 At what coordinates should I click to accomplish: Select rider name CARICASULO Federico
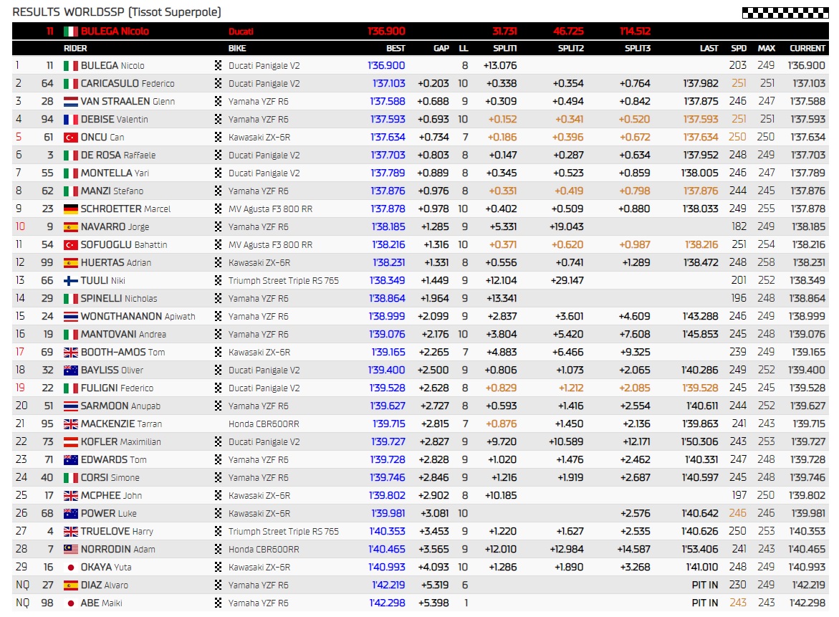128,83
